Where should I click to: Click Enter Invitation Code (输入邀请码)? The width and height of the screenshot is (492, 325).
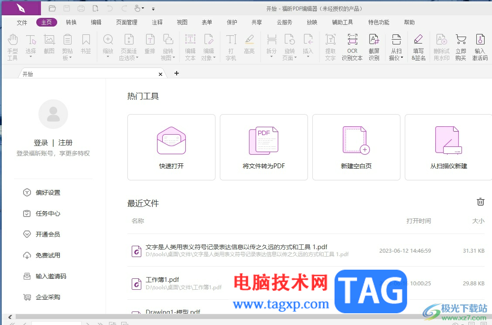pyautogui.click(x=45, y=276)
